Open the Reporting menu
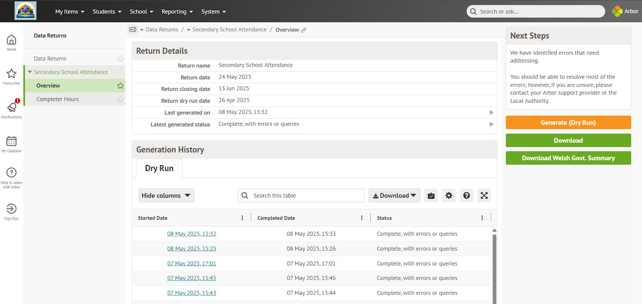 coord(177,12)
